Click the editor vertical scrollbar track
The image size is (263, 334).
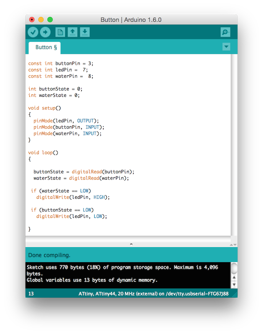pos(234,145)
